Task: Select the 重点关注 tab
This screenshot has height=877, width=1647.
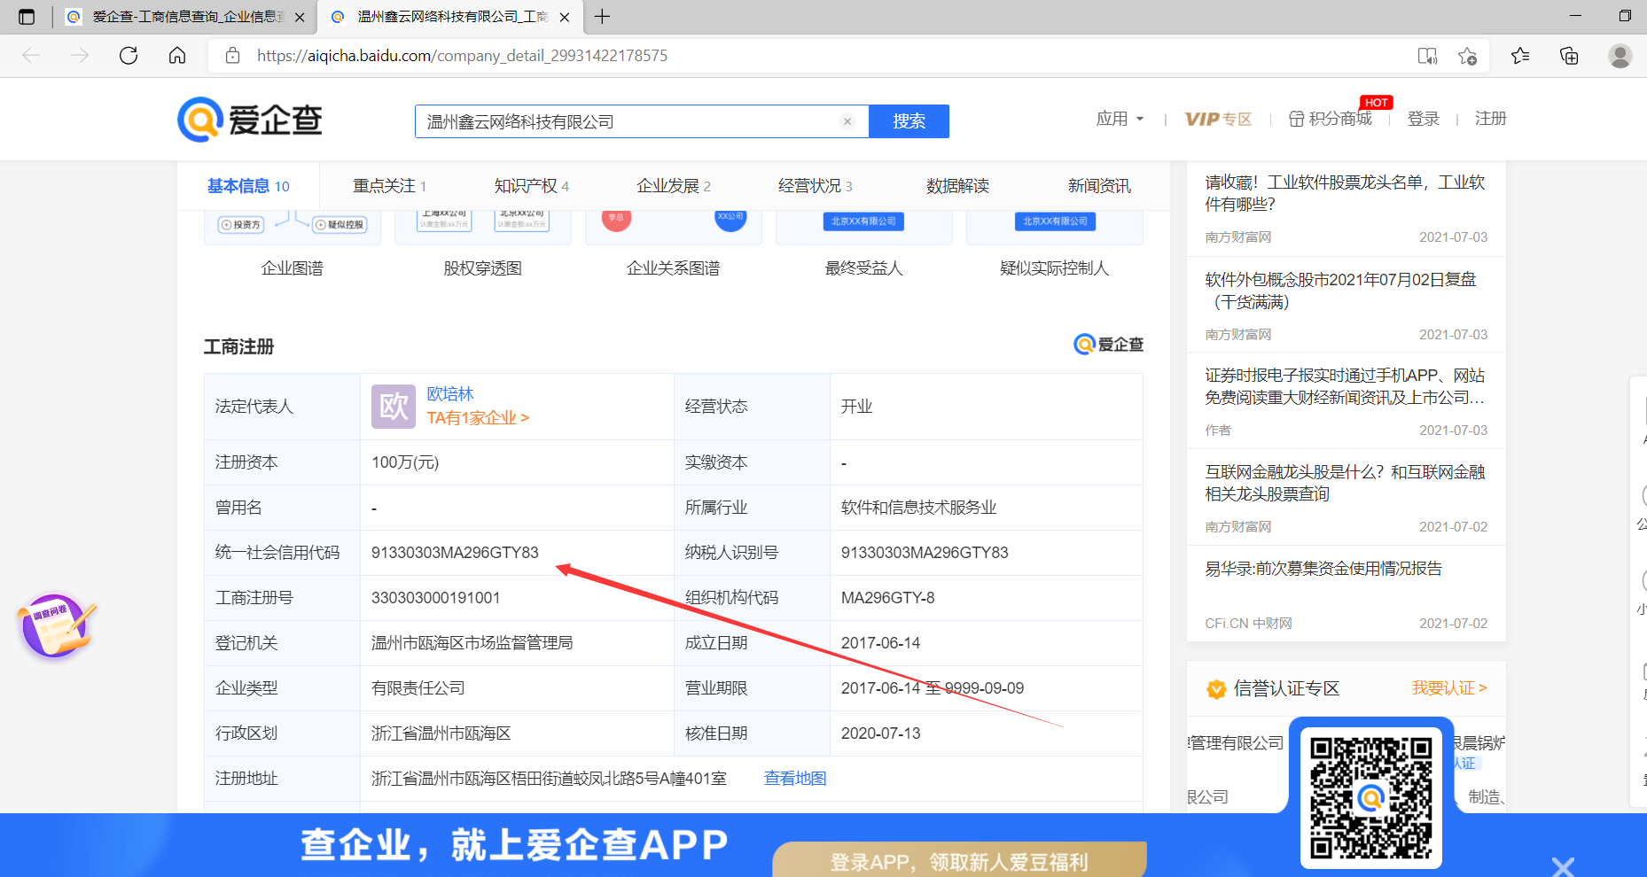Action: click(389, 186)
